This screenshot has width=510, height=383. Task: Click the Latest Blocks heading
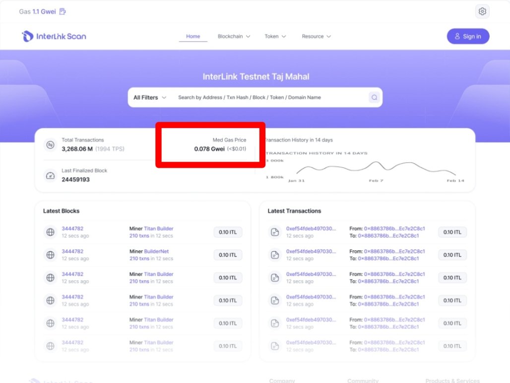pos(61,211)
